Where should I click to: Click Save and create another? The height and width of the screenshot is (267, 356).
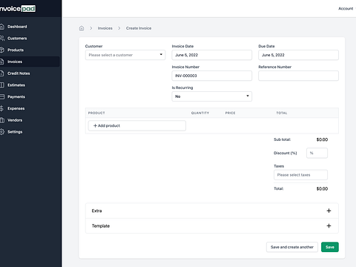tap(292, 247)
